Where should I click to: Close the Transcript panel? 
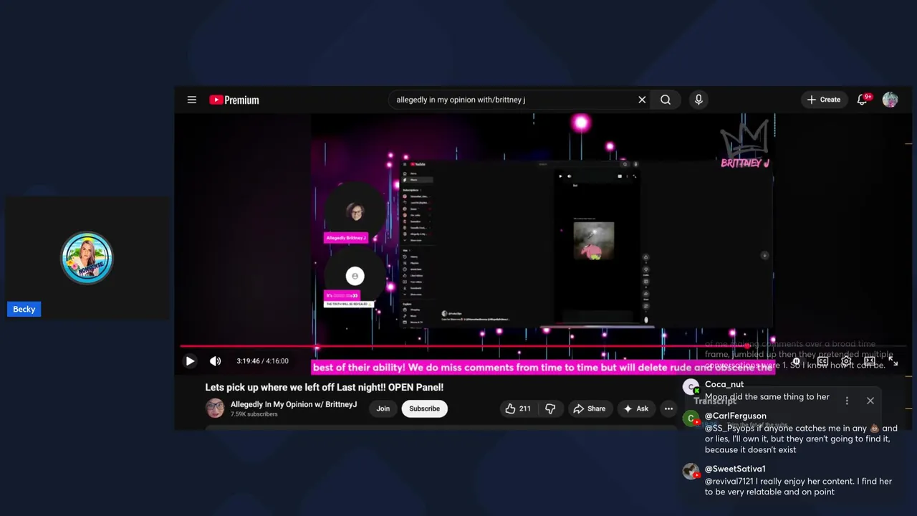pos(870,401)
